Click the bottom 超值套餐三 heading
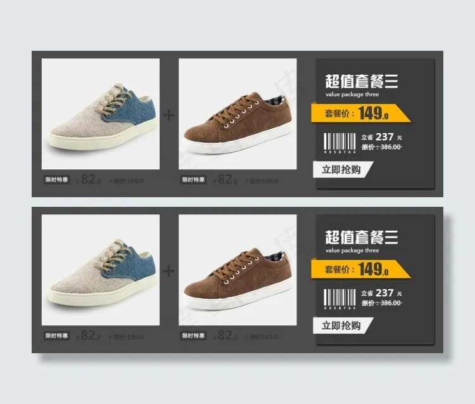475x404 pixels. click(362, 237)
